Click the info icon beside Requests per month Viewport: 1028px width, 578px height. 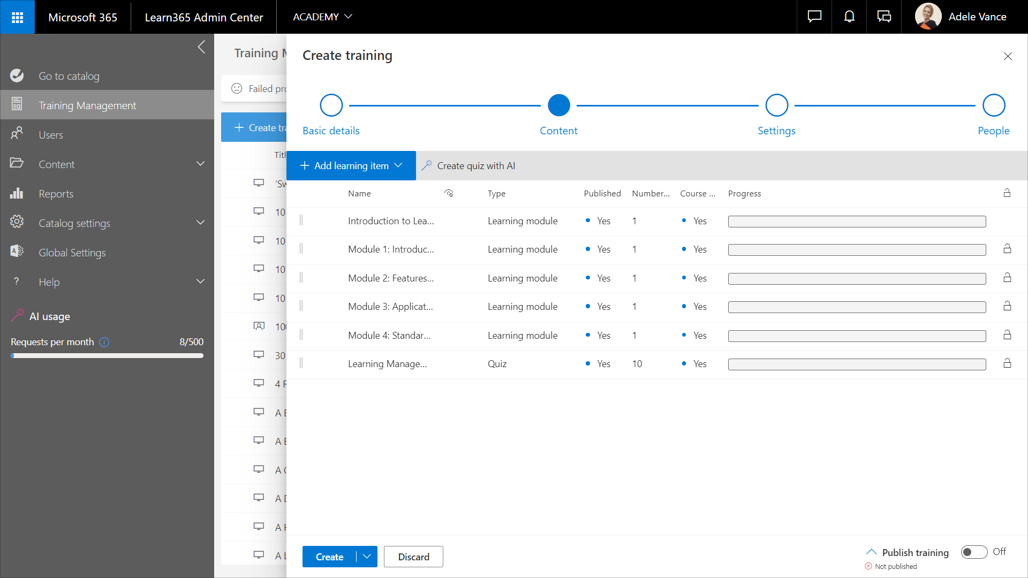pyautogui.click(x=104, y=342)
